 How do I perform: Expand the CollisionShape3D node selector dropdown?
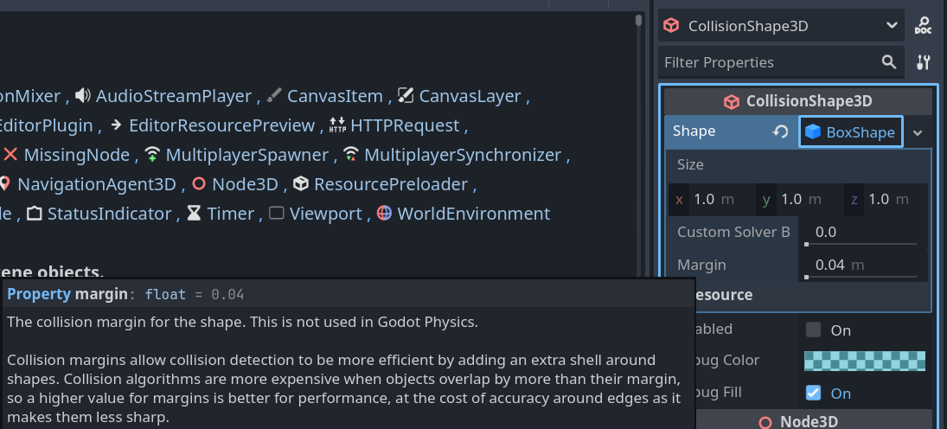[x=892, y=26]
